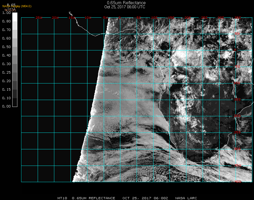Click 'MT10' in the bottom caption
Image resolution: width=254 pixels, height=200 pixels.
63,198
